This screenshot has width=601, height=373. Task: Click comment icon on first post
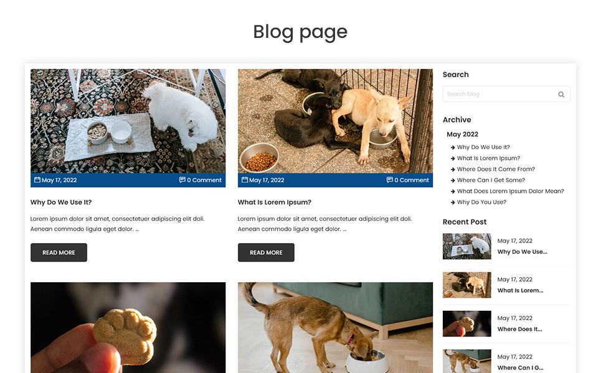point(182,180)
